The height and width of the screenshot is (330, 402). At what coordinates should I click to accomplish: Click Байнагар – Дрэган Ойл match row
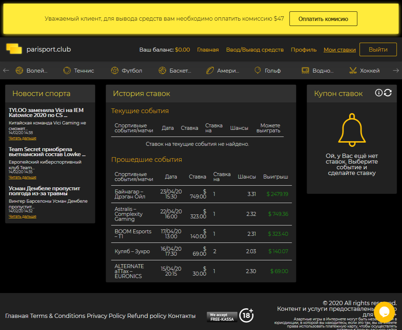tap(201, 194)
